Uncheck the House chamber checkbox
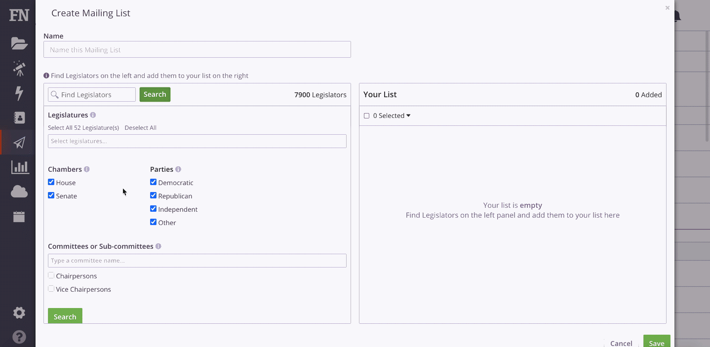 pyautogui.click(x=51, y=182)
